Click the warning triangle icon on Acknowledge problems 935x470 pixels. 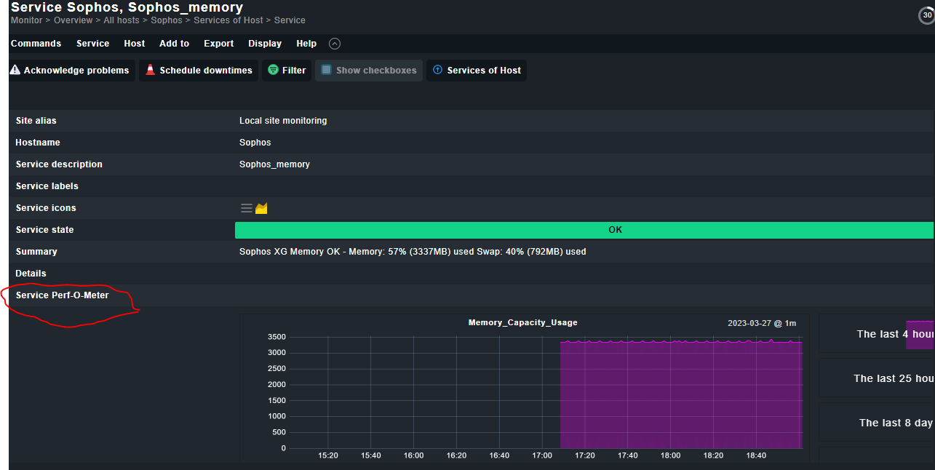(15, 71)
